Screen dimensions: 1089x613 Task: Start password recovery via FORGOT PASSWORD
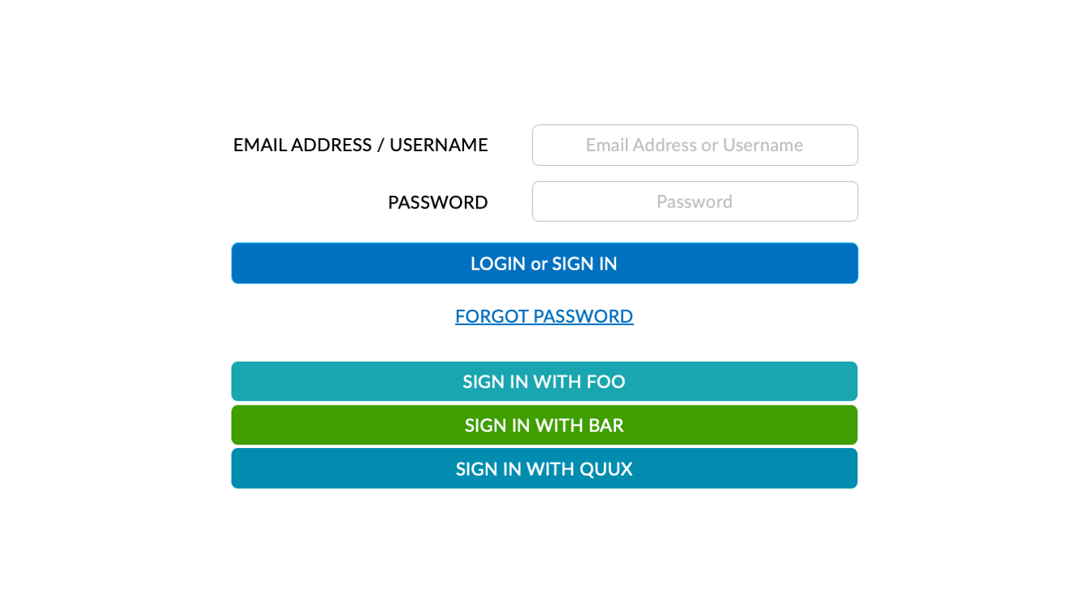pos(544,315)
